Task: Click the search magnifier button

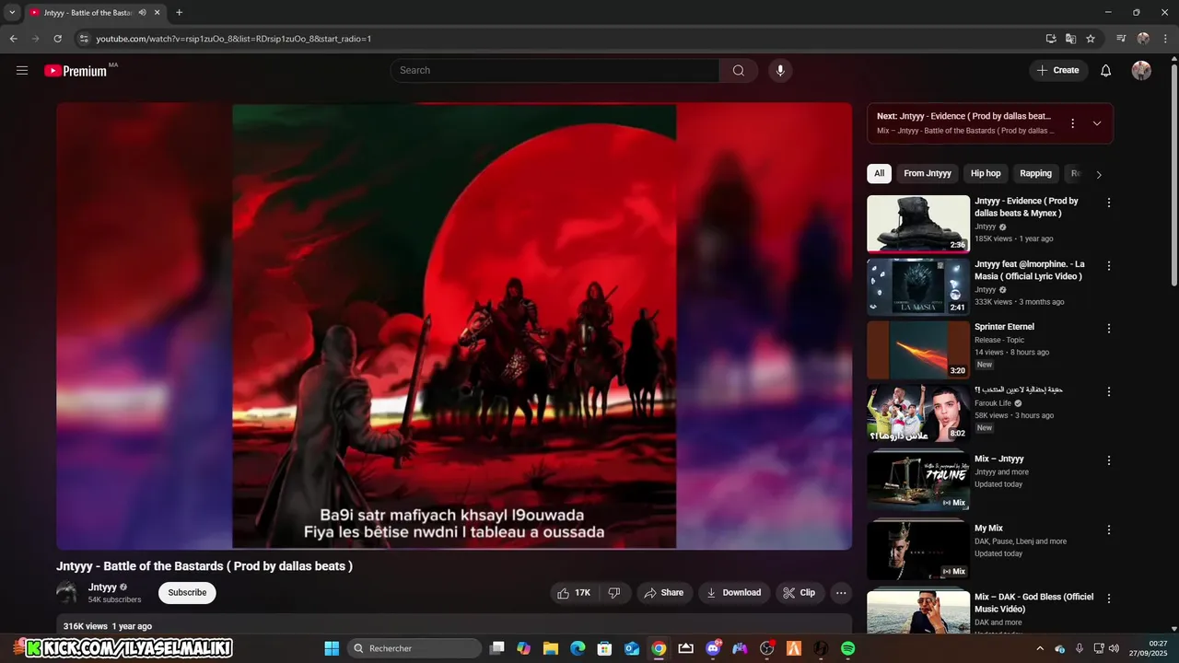Action: tap(739, 70)
